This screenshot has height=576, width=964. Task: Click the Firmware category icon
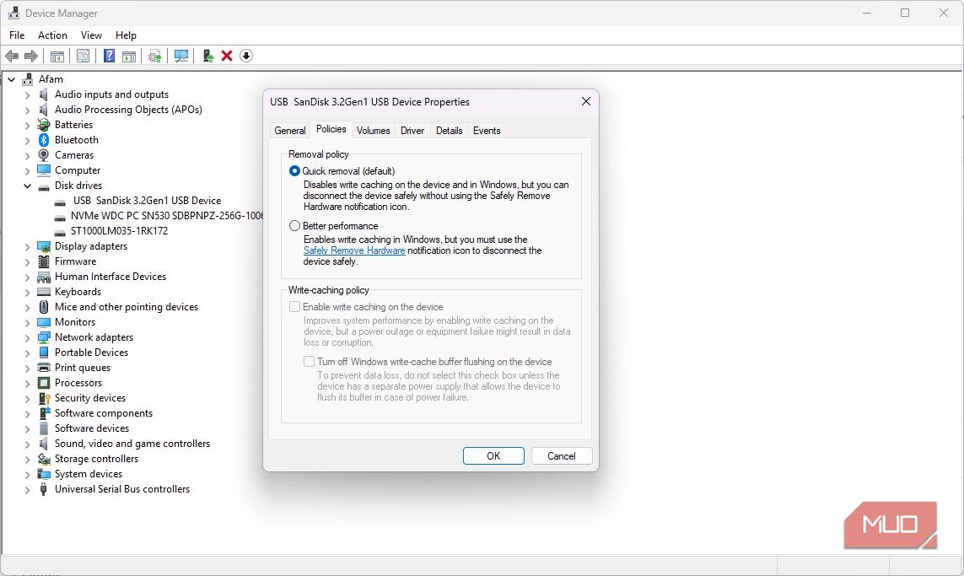tap(44, 261)
